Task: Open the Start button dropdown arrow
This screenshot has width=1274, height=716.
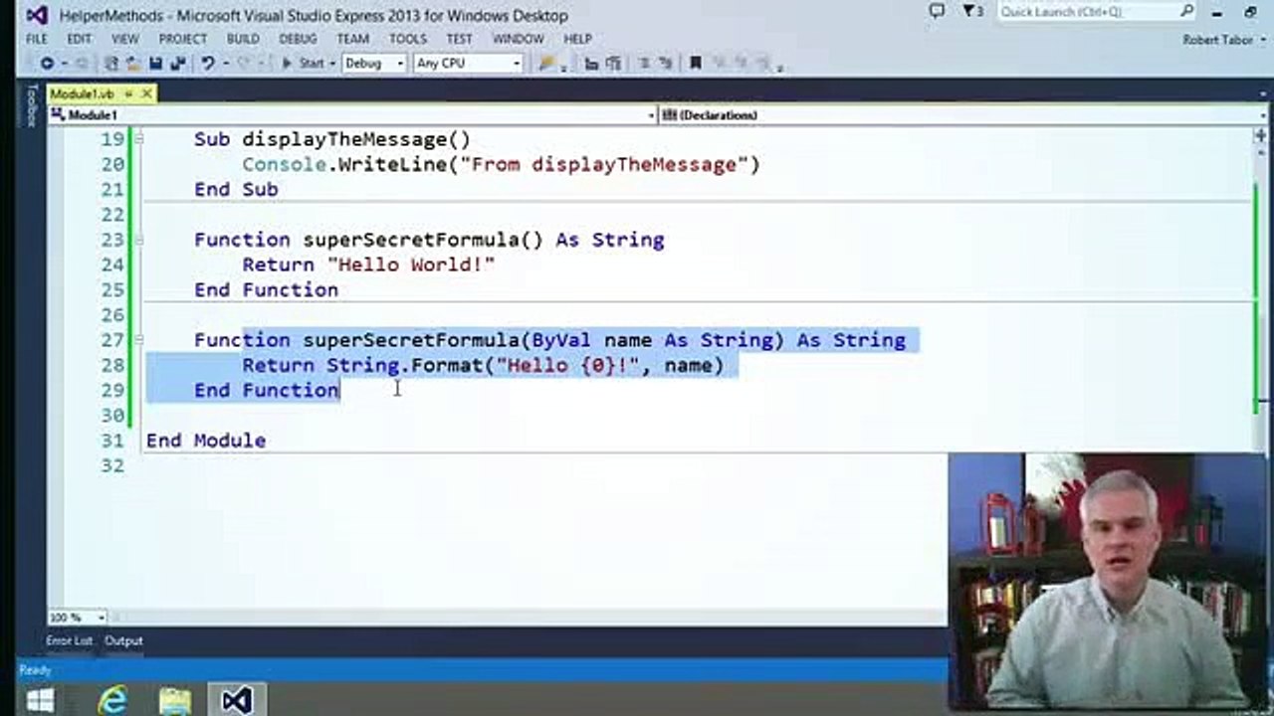Action: (x=333, y=64)
